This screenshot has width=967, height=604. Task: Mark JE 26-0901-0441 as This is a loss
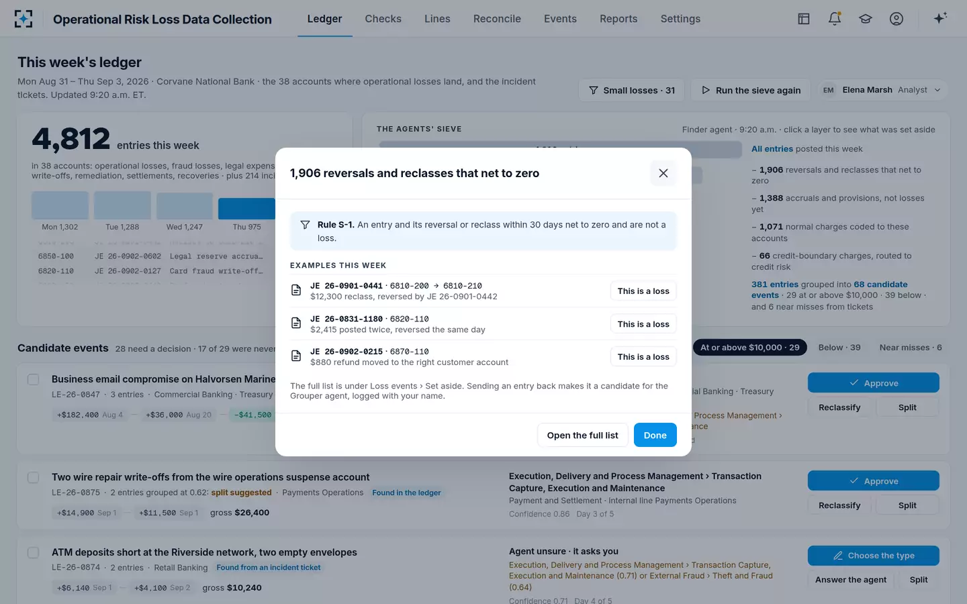click(643, 291)
